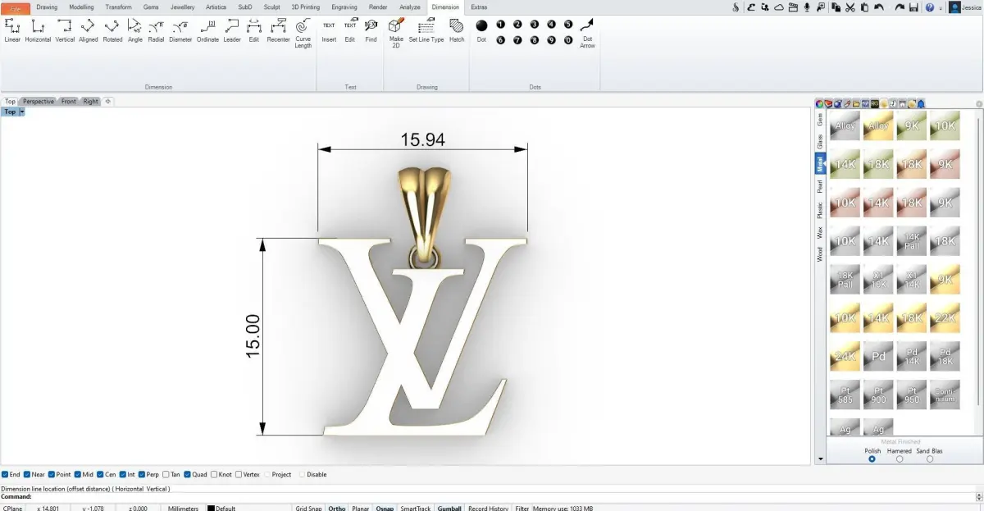Image resolution: width=984 pixels, height=511 pixels.
Task: Uncheck the Quad osnap checkbox
Action: coord(188,474)
